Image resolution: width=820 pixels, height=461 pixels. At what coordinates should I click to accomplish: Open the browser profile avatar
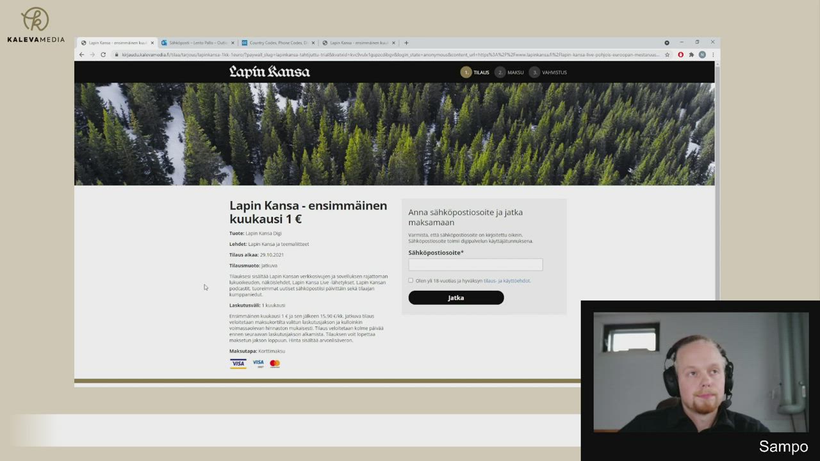702,54
